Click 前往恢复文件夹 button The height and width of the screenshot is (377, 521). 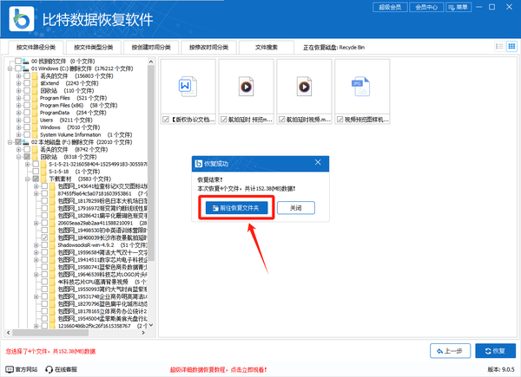click(x=236, y=208)
